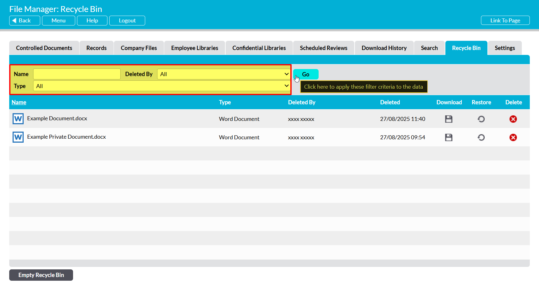Restore Example Private Document.docx

coord(481,137)
